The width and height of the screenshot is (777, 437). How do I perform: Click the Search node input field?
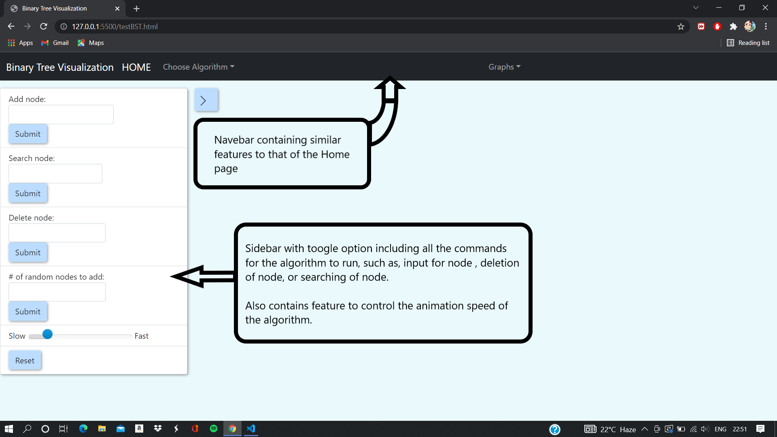(55, 173)
